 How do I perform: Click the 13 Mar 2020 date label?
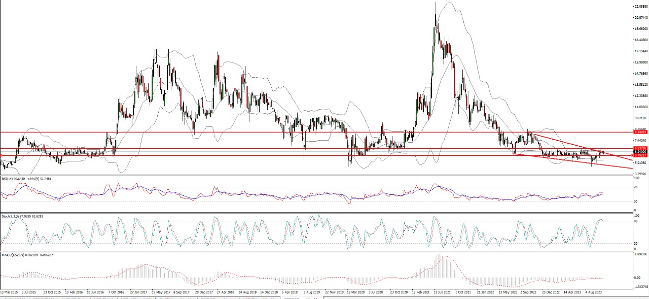point(356,292)
